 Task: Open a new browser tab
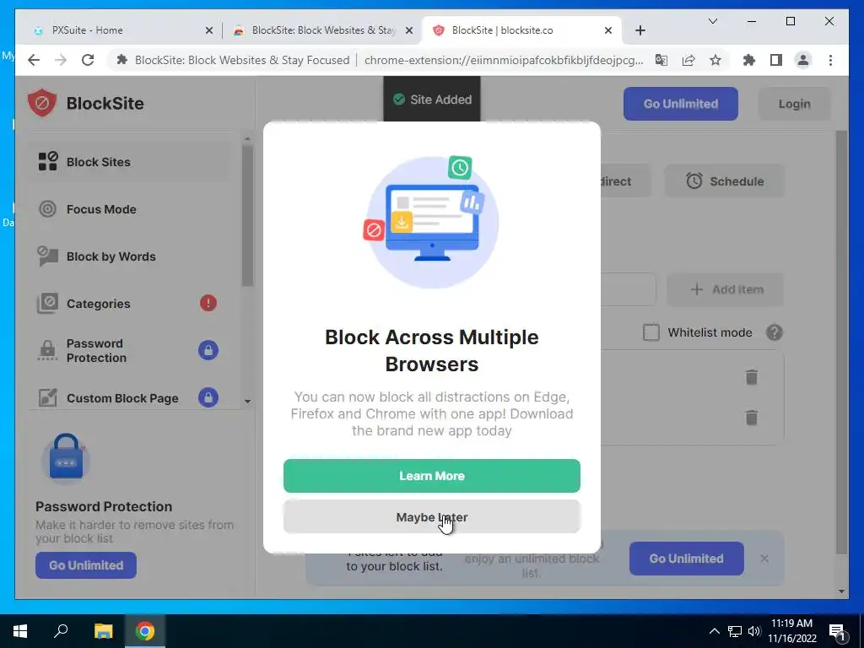pos(640,30)
